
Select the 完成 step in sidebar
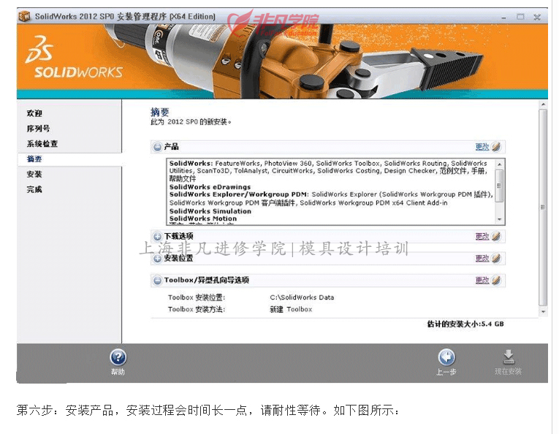(x=34, y=189)
